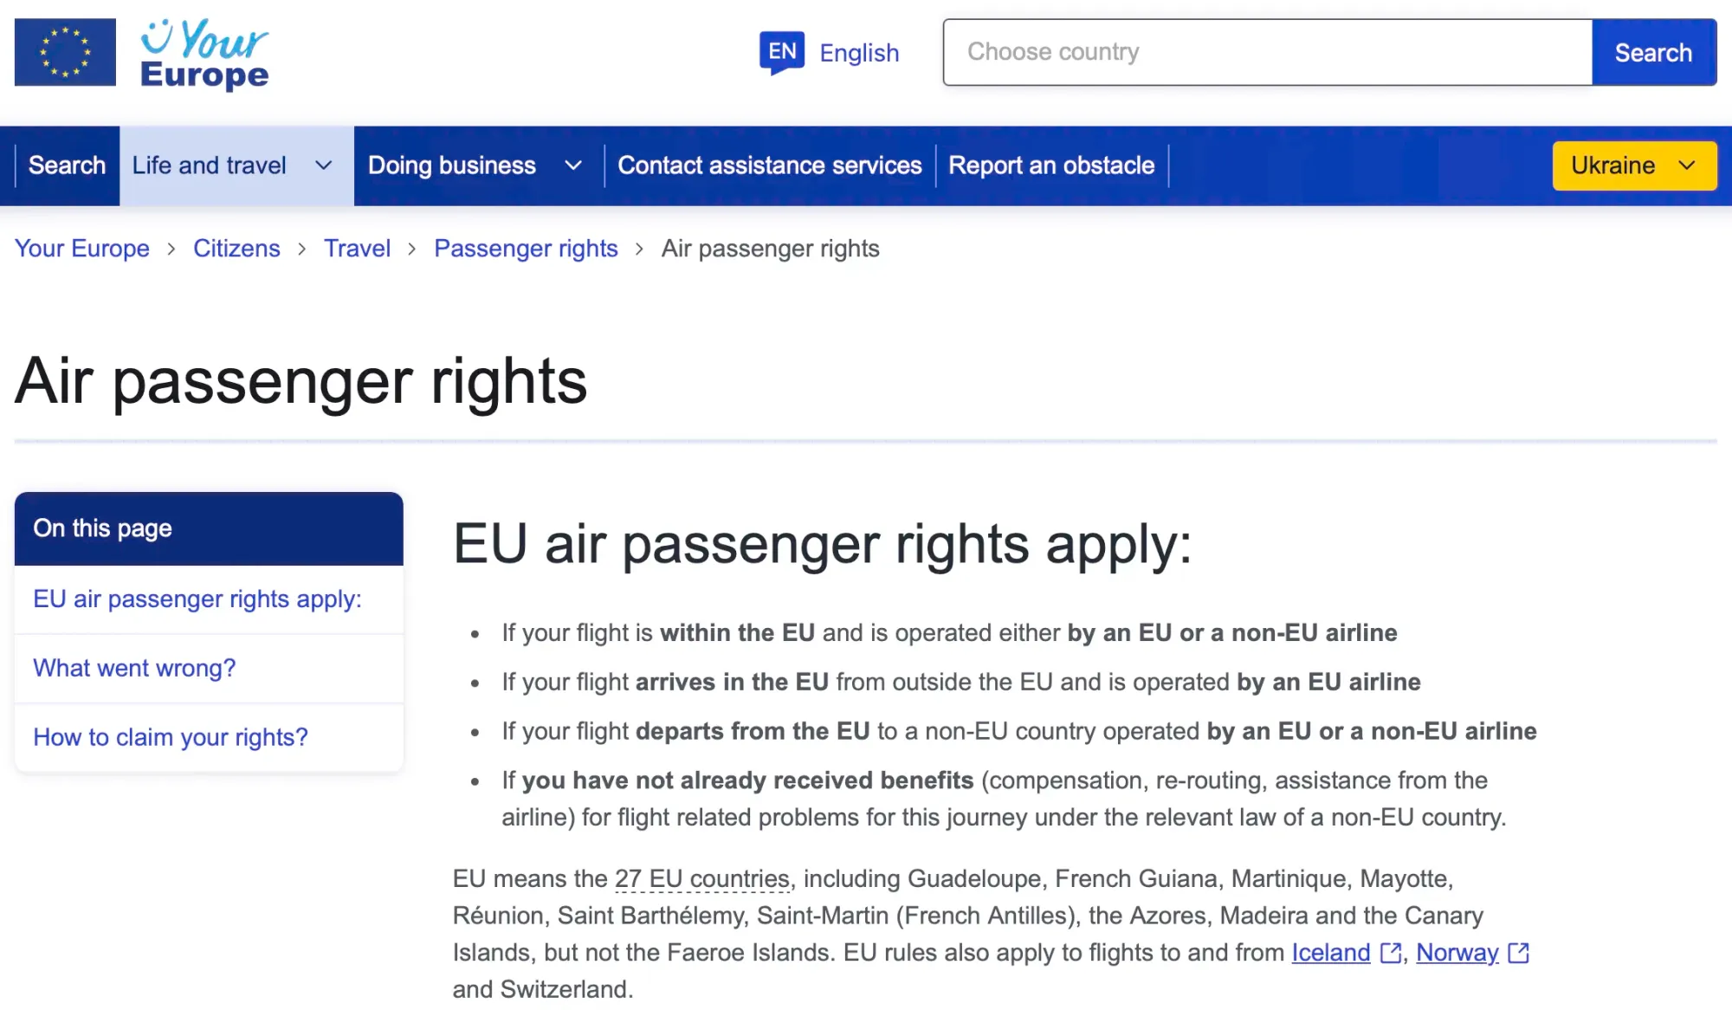This screenshot has height=1010, width=1732.
Task: Open Report an obstacle
Action: click(1051, 165)
